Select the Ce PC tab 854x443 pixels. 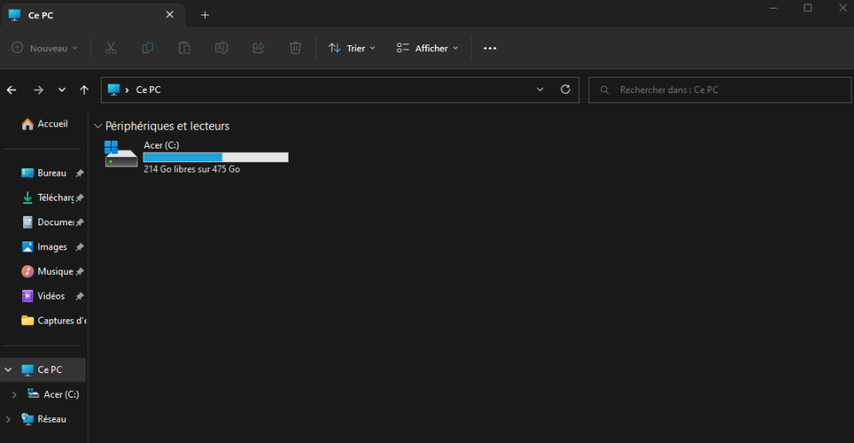(x=85, y=15)
